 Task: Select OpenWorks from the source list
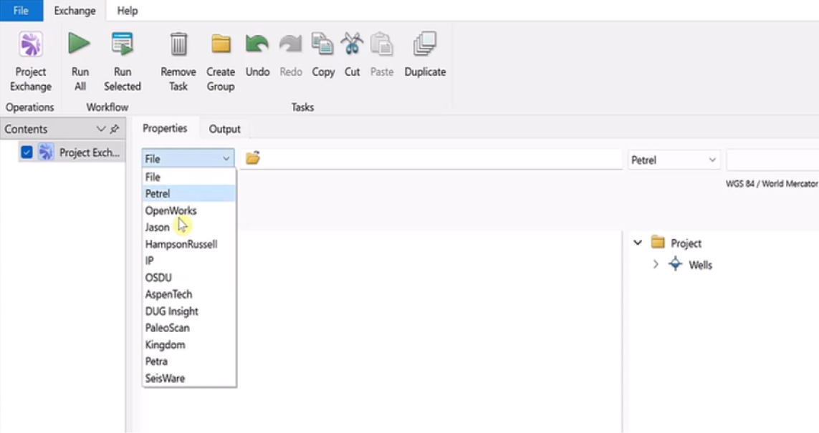tap(171, 210)
